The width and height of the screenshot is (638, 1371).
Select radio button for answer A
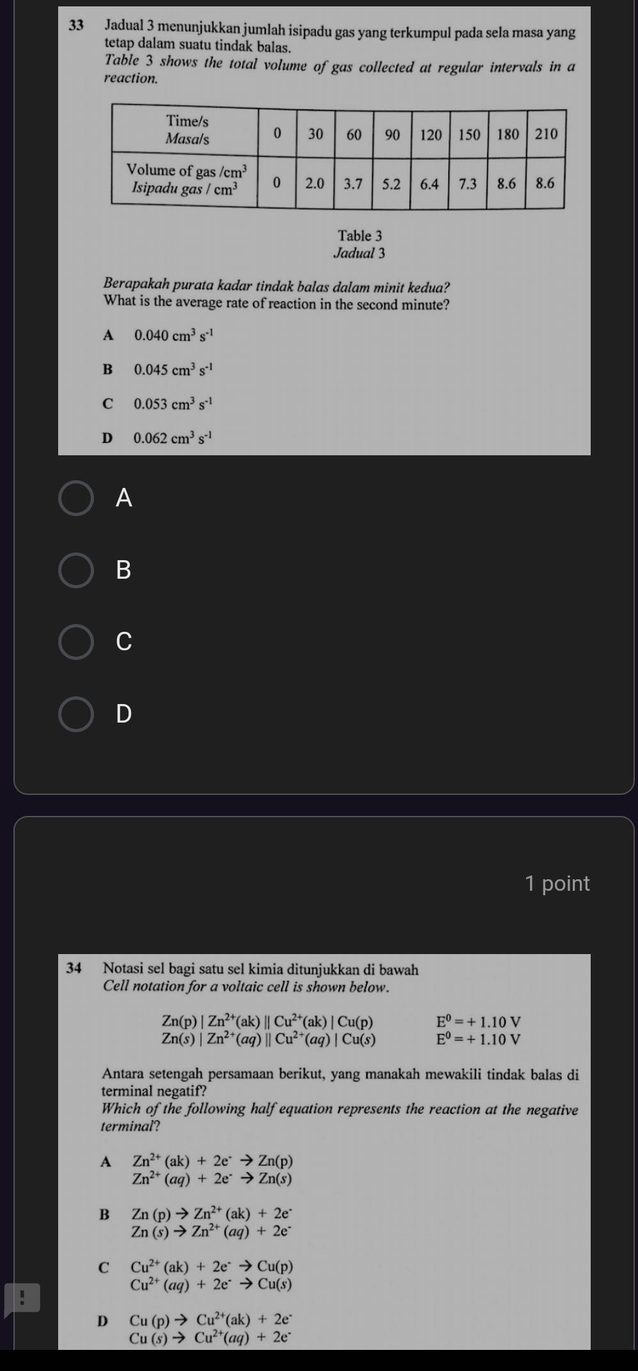[x=76, y=498]
